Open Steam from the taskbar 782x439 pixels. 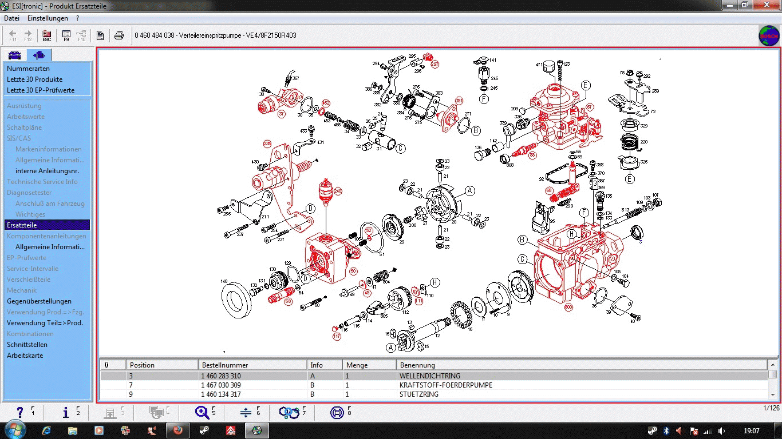[x=204, y=430]
